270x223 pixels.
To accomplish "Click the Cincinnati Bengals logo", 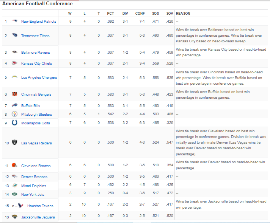I will [x=15, y=94].
